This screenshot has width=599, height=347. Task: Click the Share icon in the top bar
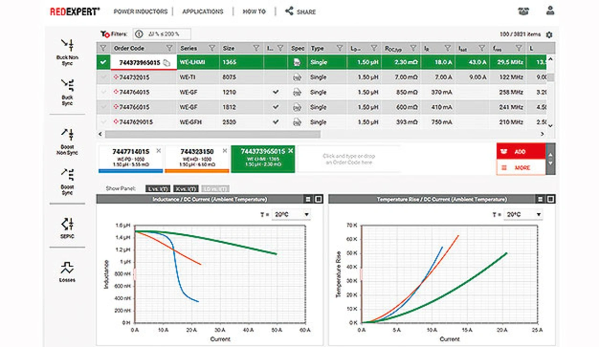[x=290, y=11]
